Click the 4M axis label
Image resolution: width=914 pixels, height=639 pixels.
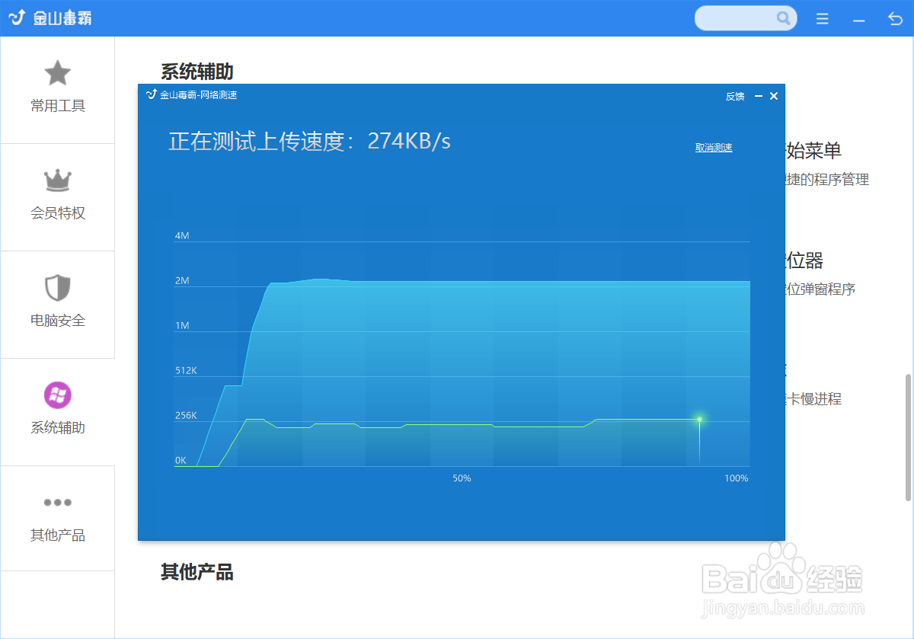pos(182,236)
